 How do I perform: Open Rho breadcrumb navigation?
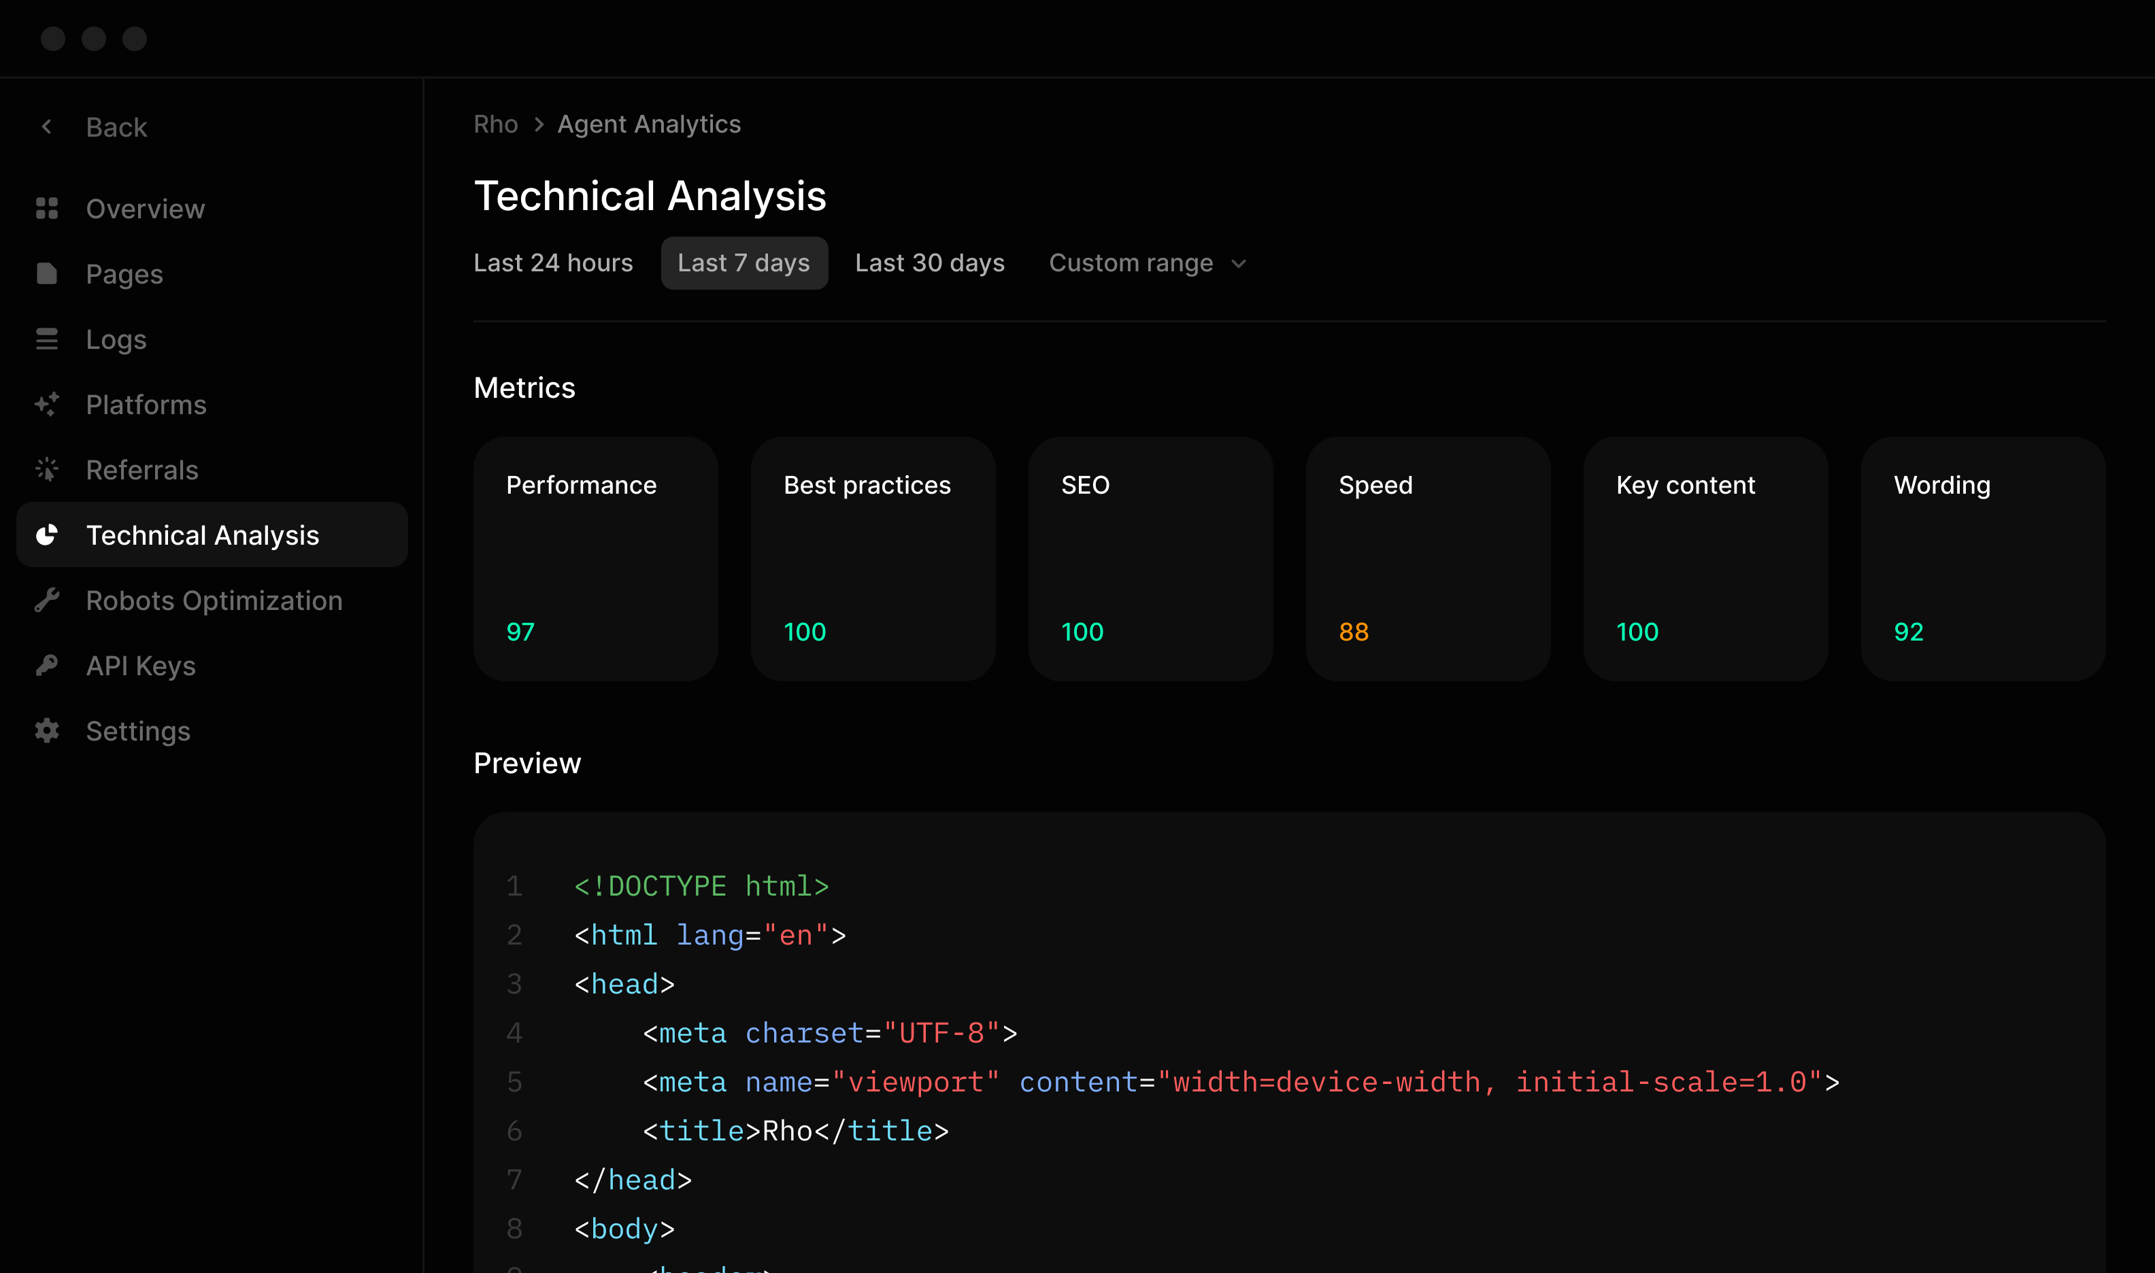[x=496, y=124]
